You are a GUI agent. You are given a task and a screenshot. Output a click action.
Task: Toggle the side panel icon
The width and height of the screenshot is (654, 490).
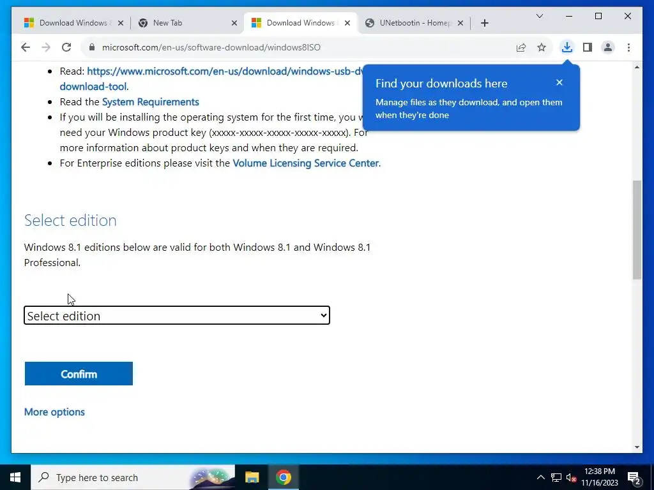tap(588, 47)
